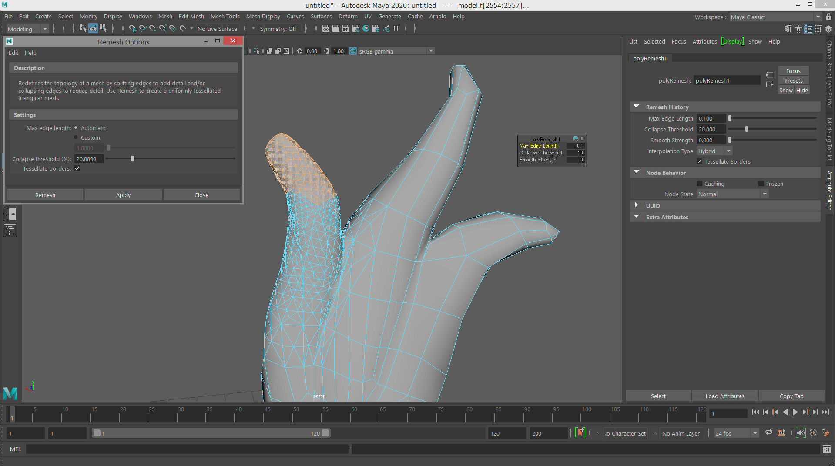Click Collapse threshold (%) slider handle
Viewport: 835px width, 466px height.
pyautogui.click(x=132, y=159)
